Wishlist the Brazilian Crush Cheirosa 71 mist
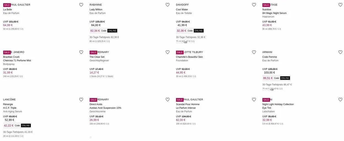The image size is (344, 141). click(x=81, y=52)
